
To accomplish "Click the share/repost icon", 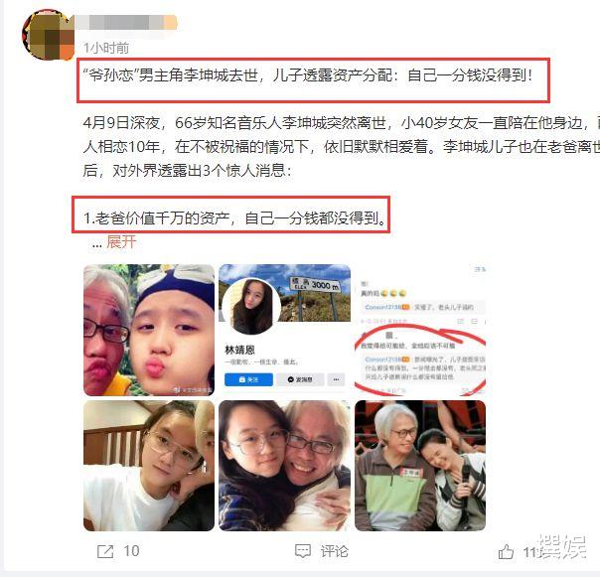I will tap(105, 551).
